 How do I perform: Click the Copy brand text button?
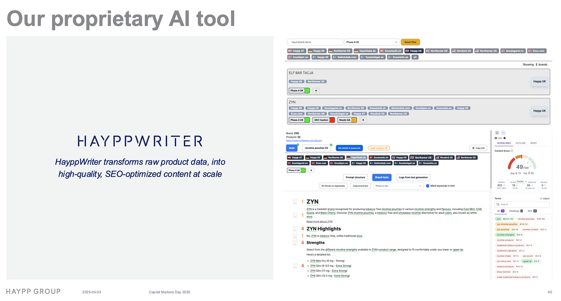pos(361,186)
